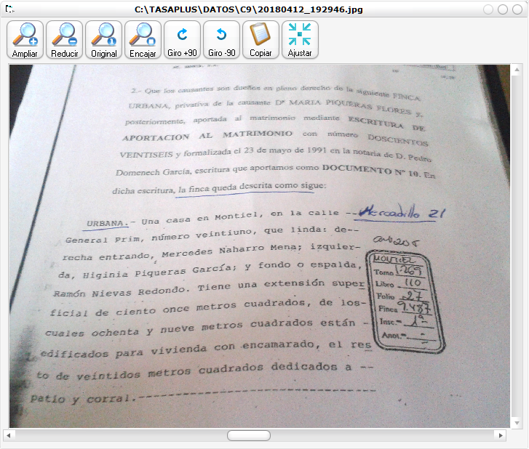529x449 pixels.
Task: Click the title bar file path text
Action: coord(249,9)
